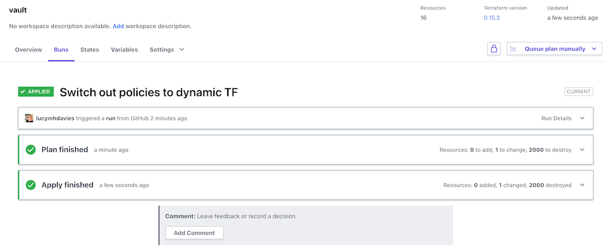Open the Queue plan manually dropdown arrow
The image size is (606, 251).
tap(594, 49)
